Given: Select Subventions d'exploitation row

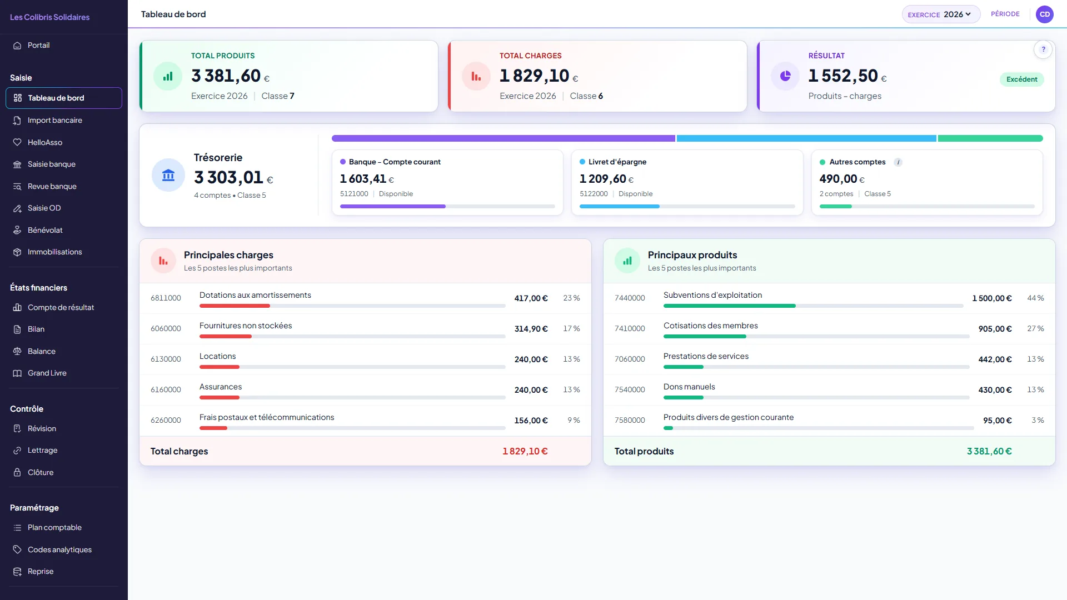Looking at the screenshot, I should (x=829, y=299).
